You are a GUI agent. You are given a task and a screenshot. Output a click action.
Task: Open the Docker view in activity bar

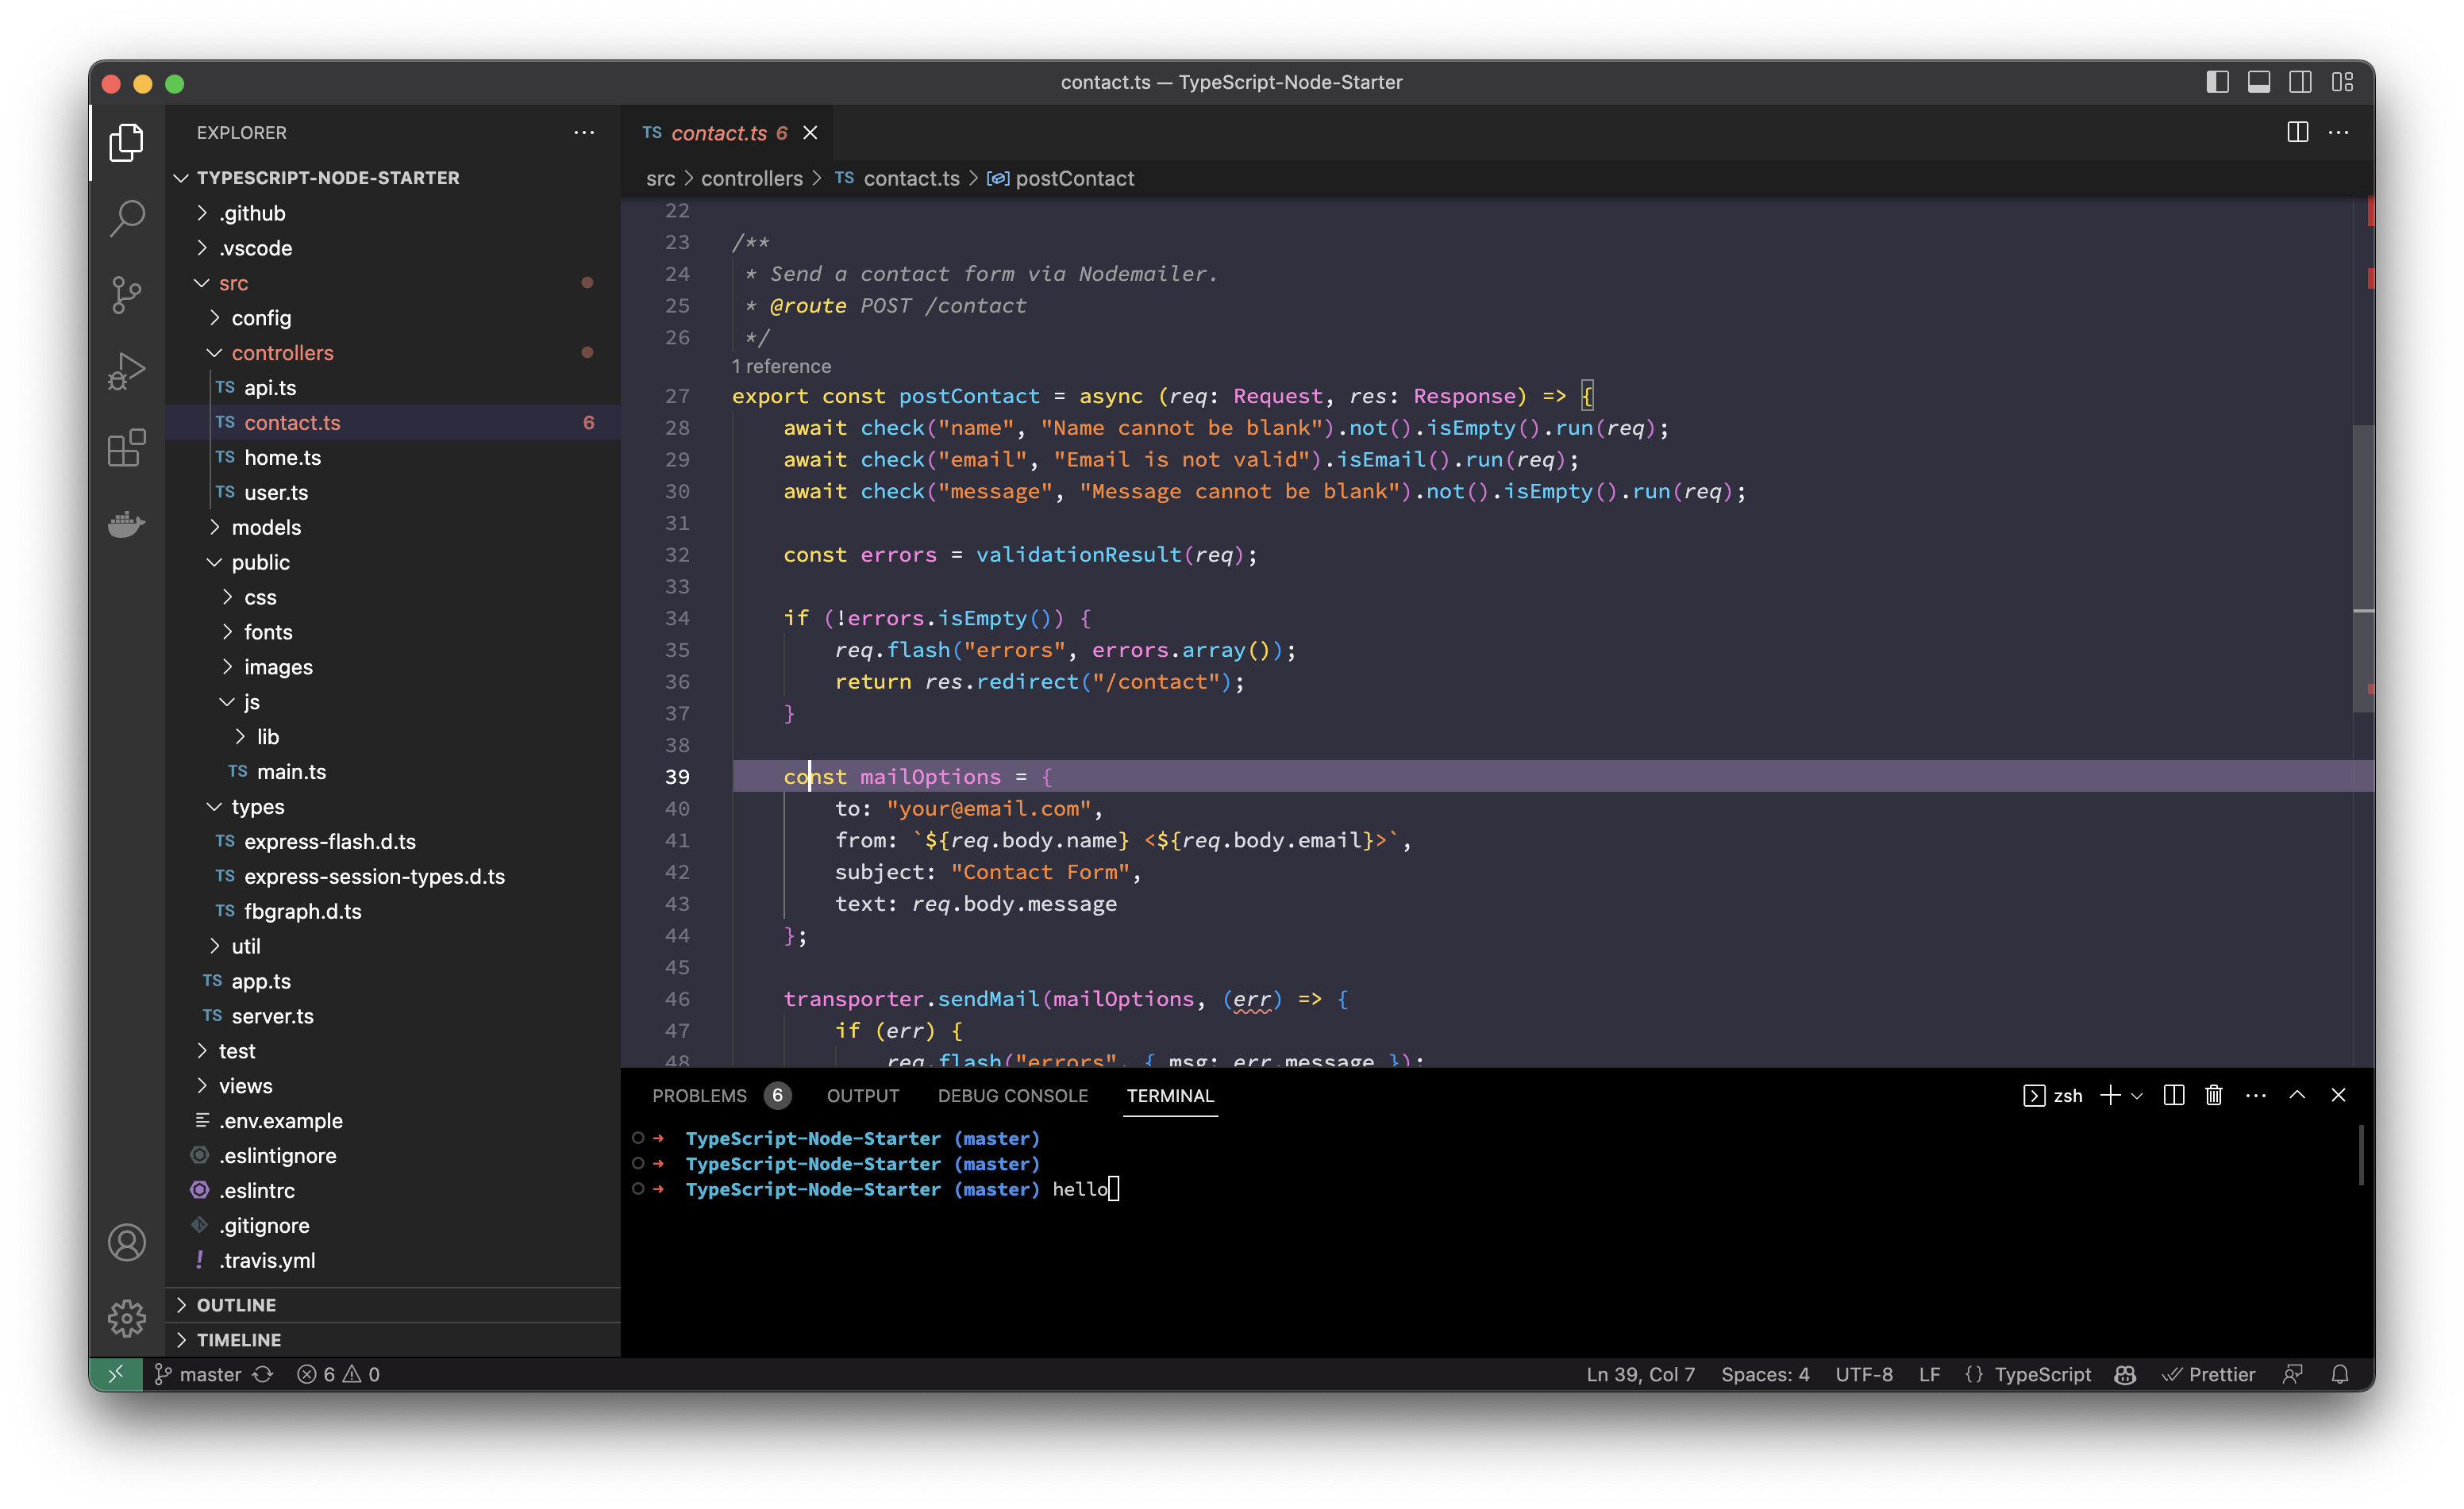127,524
